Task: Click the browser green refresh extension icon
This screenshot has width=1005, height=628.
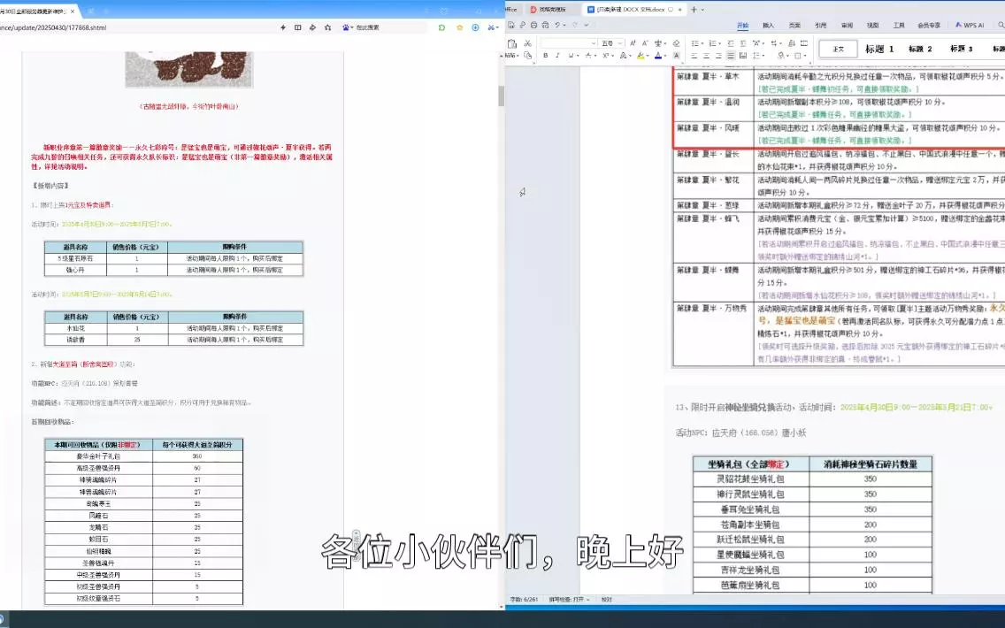Action: [441, 27]
